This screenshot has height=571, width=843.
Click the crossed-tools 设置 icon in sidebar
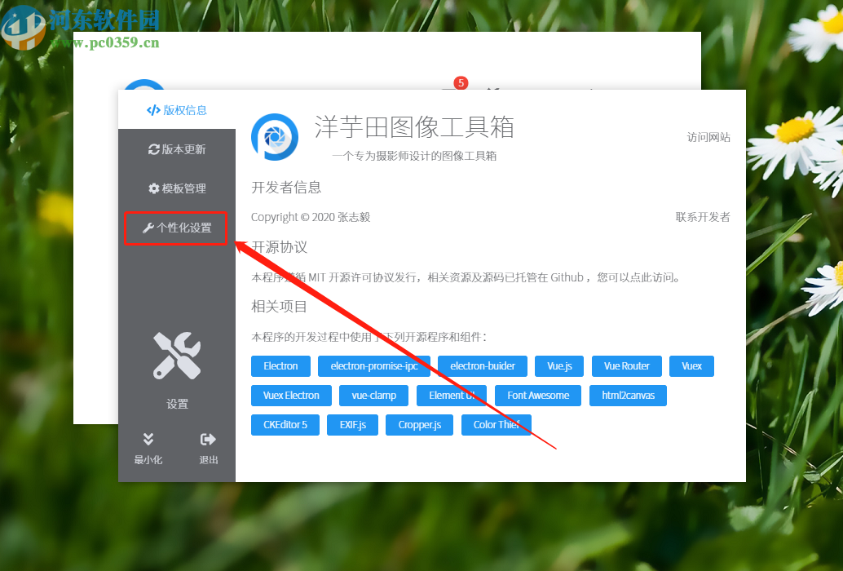click(x=177, y=353)
